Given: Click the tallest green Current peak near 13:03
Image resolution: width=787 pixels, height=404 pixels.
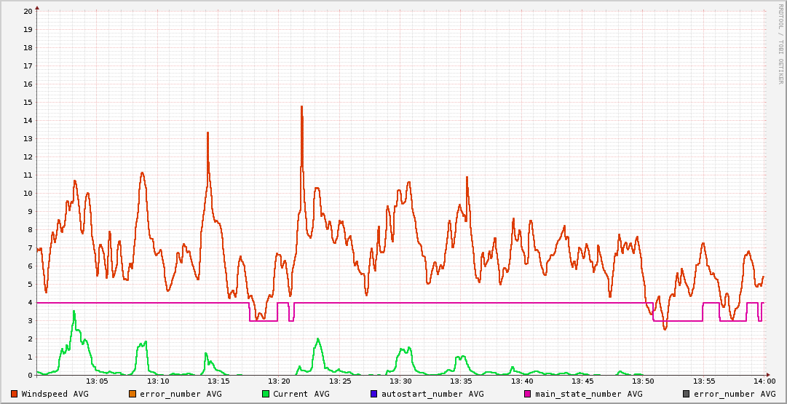Looking at the screenshot, I should pos(74,312).
